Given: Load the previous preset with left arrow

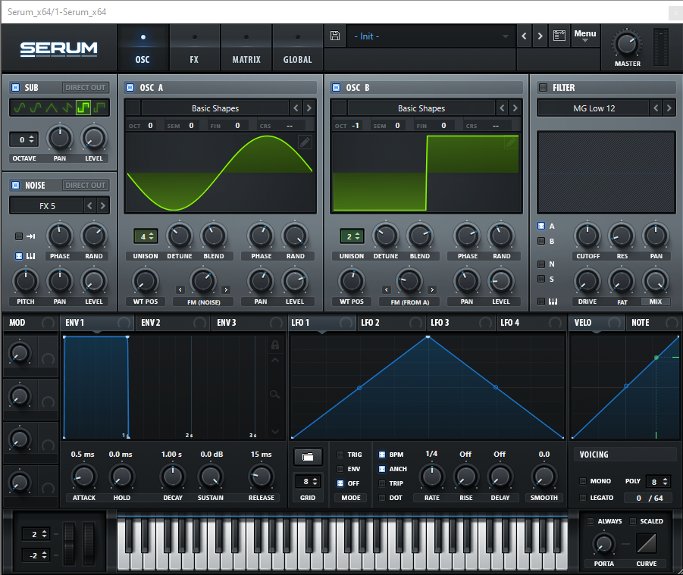Looking at the screenshot, I should [524, 36].
